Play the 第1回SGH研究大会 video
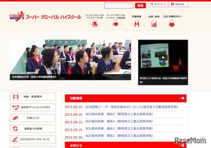 (163, 57)
